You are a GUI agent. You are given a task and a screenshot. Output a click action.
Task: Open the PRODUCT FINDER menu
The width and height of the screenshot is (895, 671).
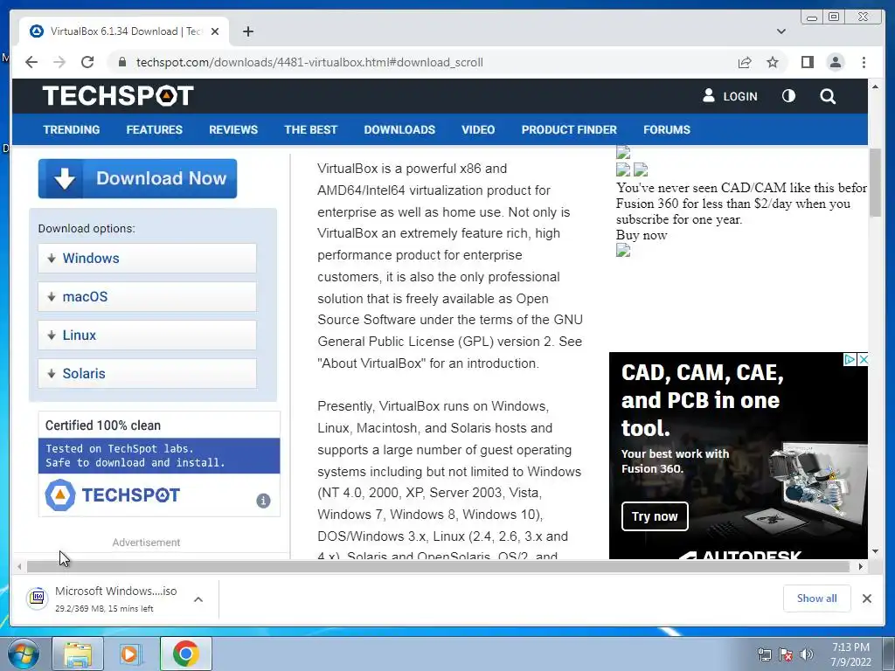point(569,129)
